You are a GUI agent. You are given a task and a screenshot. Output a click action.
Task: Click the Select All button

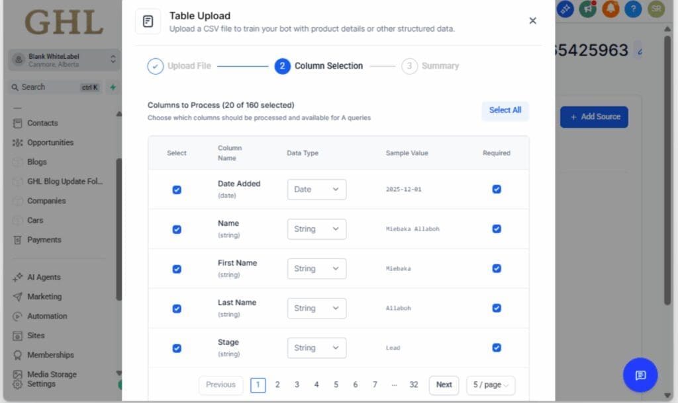[505, 110]
